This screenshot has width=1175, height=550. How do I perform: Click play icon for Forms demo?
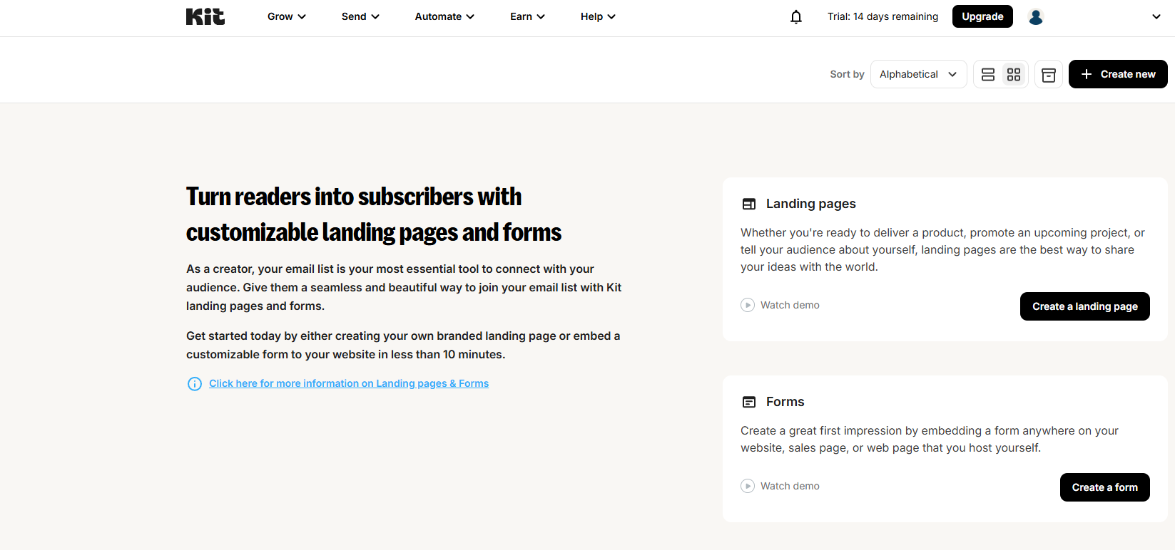748,486
